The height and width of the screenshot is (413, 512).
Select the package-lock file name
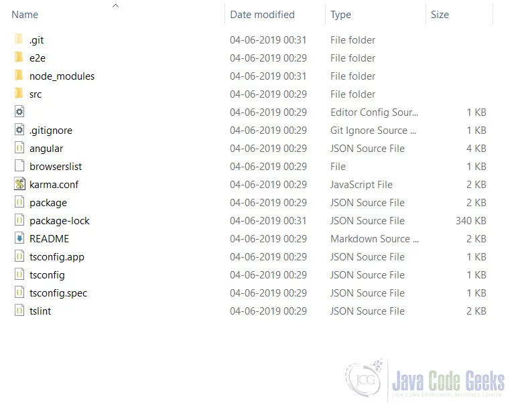[x=59, y=221]
